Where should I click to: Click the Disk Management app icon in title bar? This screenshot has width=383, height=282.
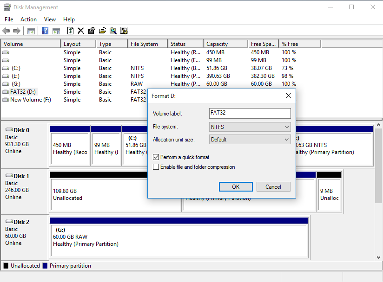pos(7,7)
